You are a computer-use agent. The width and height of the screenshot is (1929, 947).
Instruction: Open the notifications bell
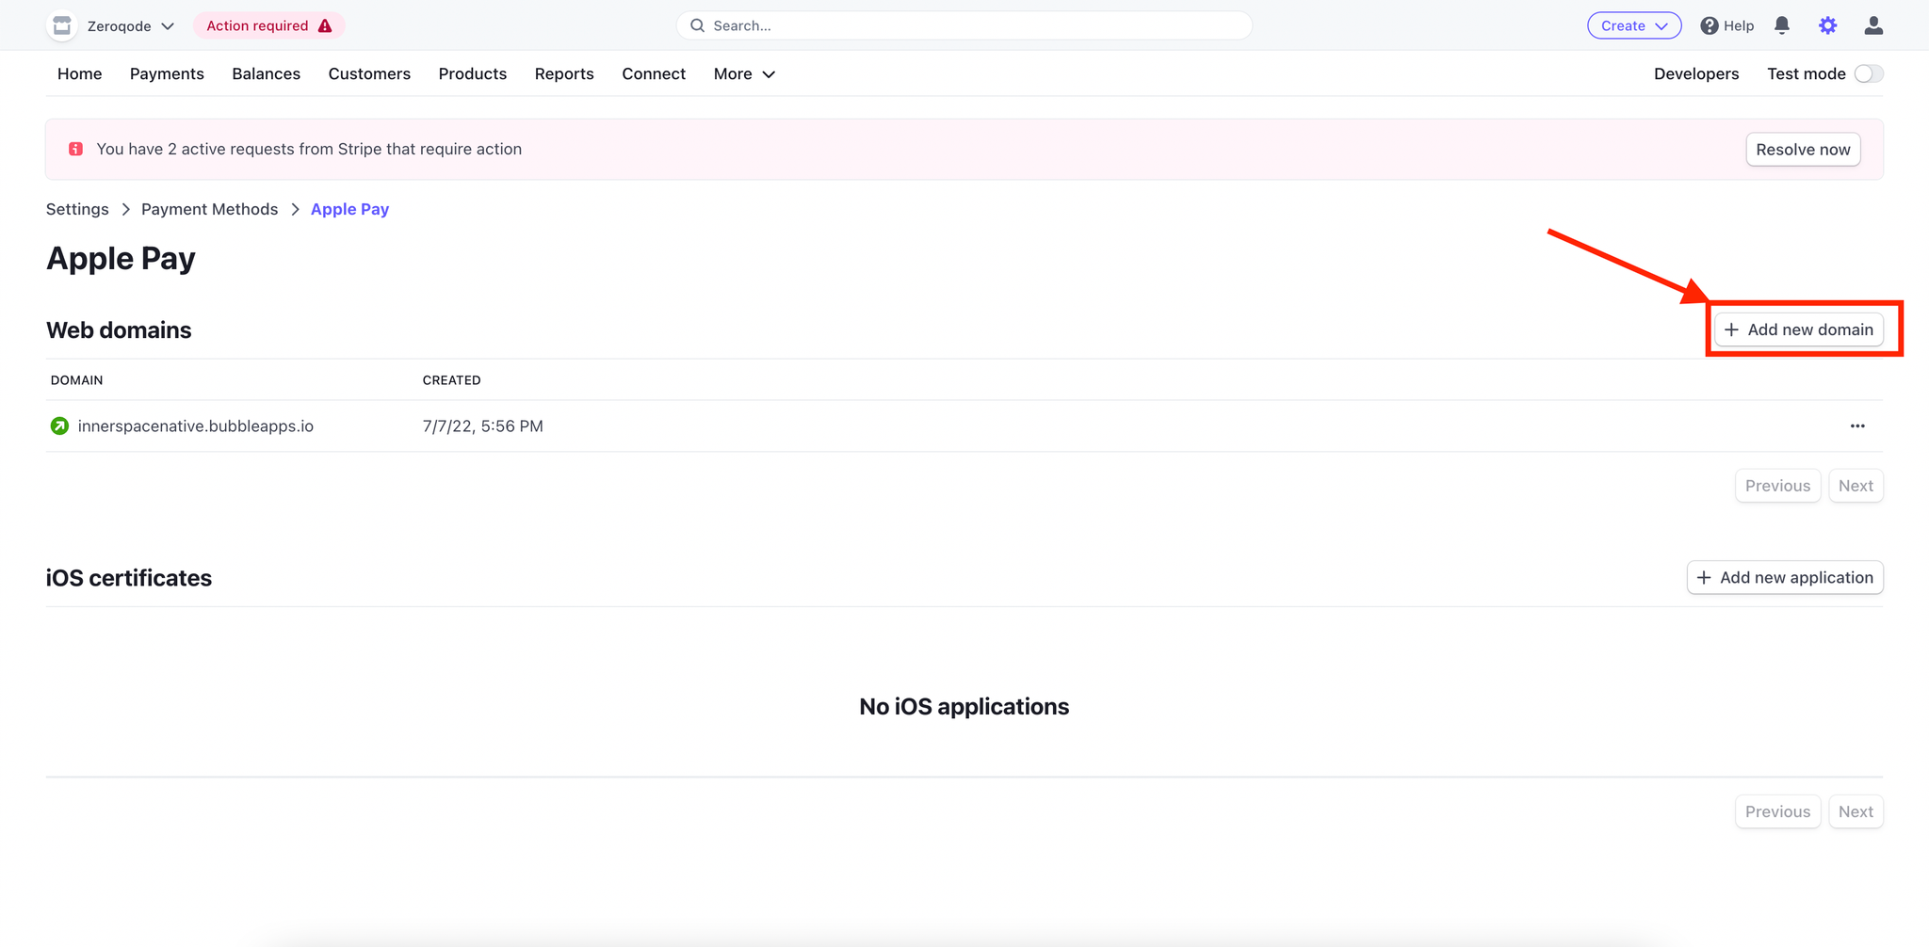point(1781,25)
